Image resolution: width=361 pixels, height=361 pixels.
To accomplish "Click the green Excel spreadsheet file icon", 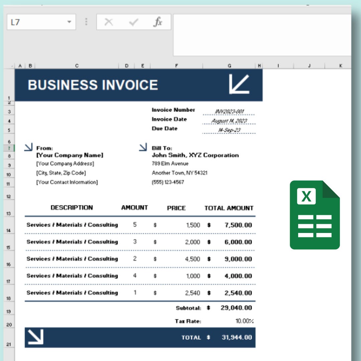I will (x=315, y=215).
